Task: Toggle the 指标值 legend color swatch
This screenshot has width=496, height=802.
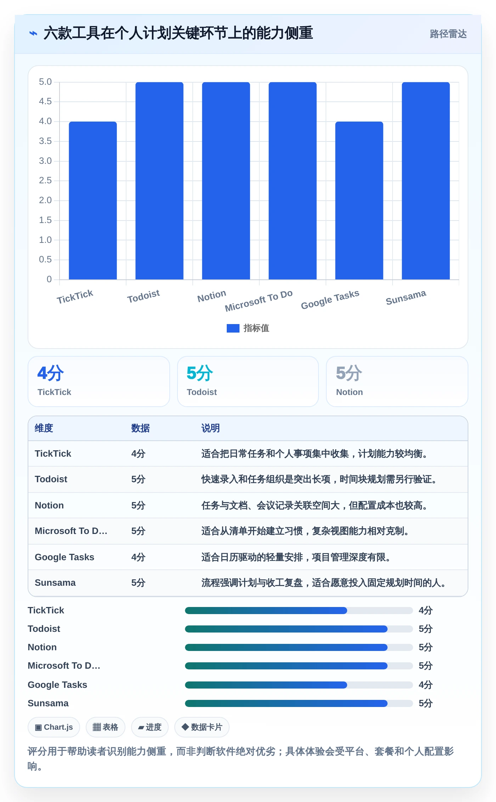Action: point(233,328)
